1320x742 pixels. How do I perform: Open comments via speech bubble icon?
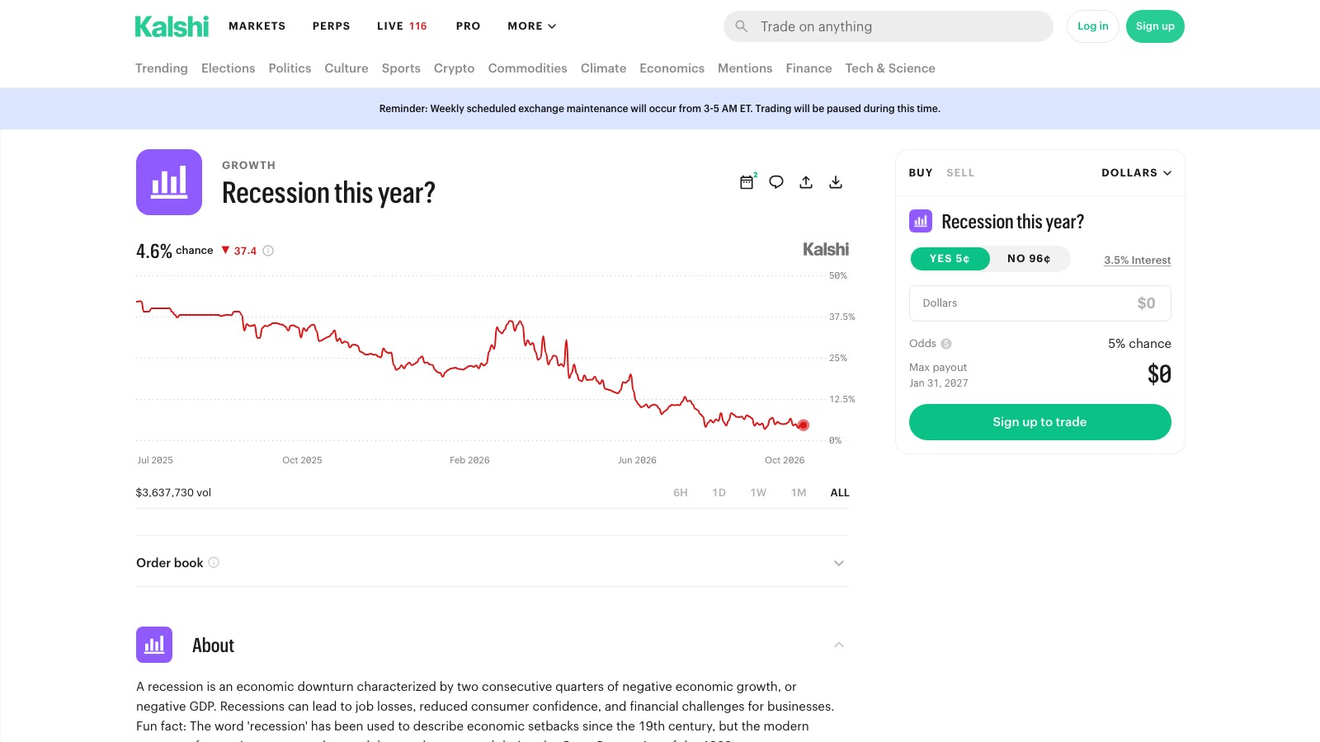(x=776, y=182)
